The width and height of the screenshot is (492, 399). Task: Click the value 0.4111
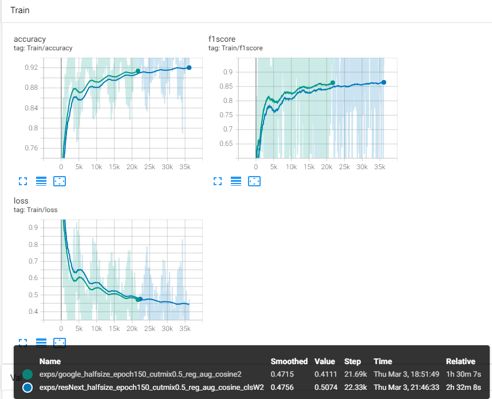point(326,374)
